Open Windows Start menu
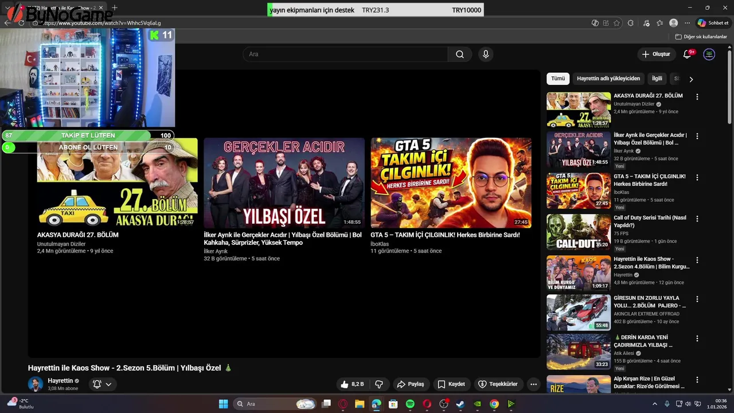 click(224, 404)
